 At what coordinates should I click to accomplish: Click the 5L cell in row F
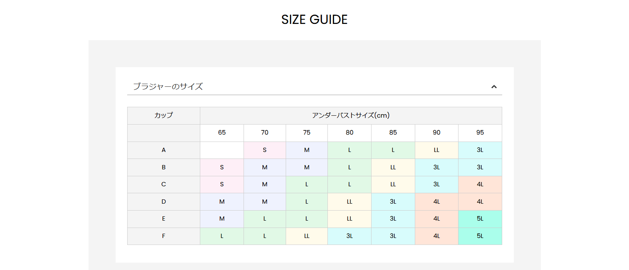tap(480, 236)
